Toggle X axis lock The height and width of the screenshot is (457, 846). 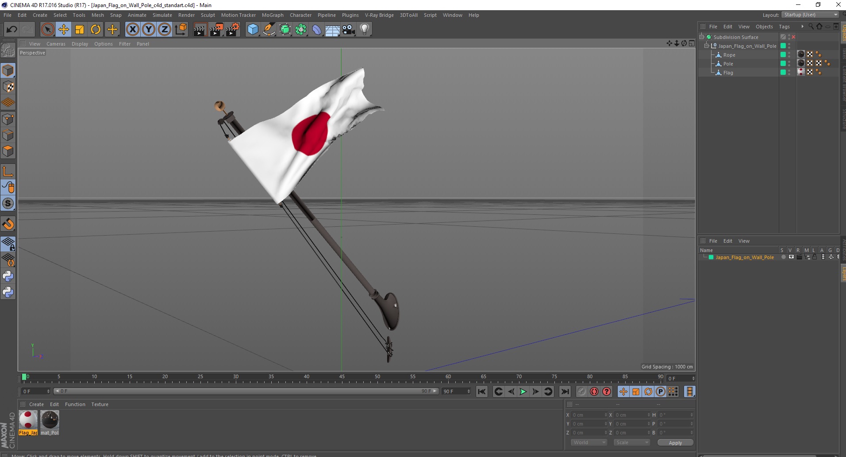click(x=132, y=30)
